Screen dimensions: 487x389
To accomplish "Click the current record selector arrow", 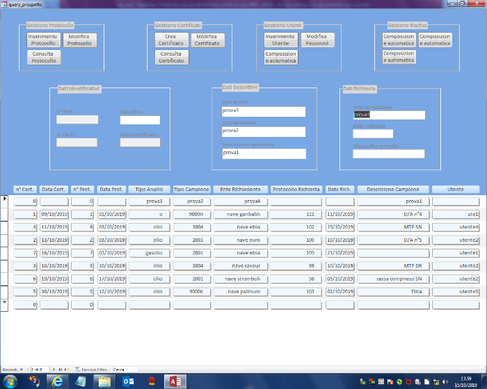I will 6,199.
